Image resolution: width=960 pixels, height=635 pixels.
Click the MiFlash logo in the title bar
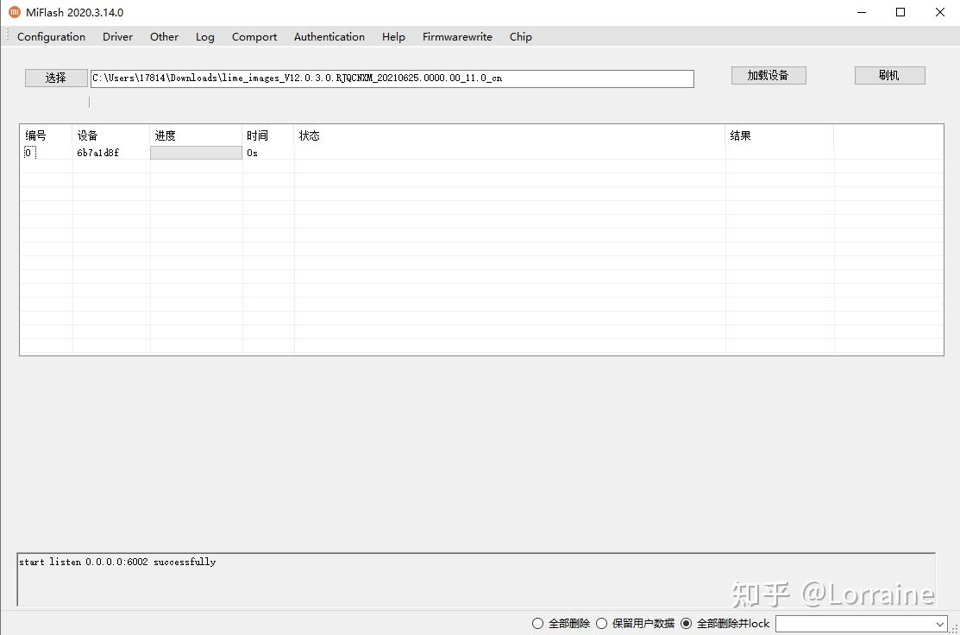pos(14,12)
